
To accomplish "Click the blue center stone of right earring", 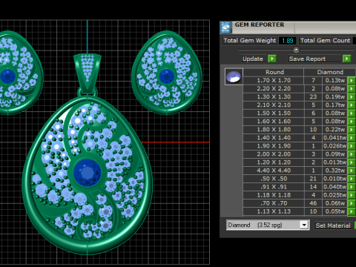I will (x=166, y=76).
